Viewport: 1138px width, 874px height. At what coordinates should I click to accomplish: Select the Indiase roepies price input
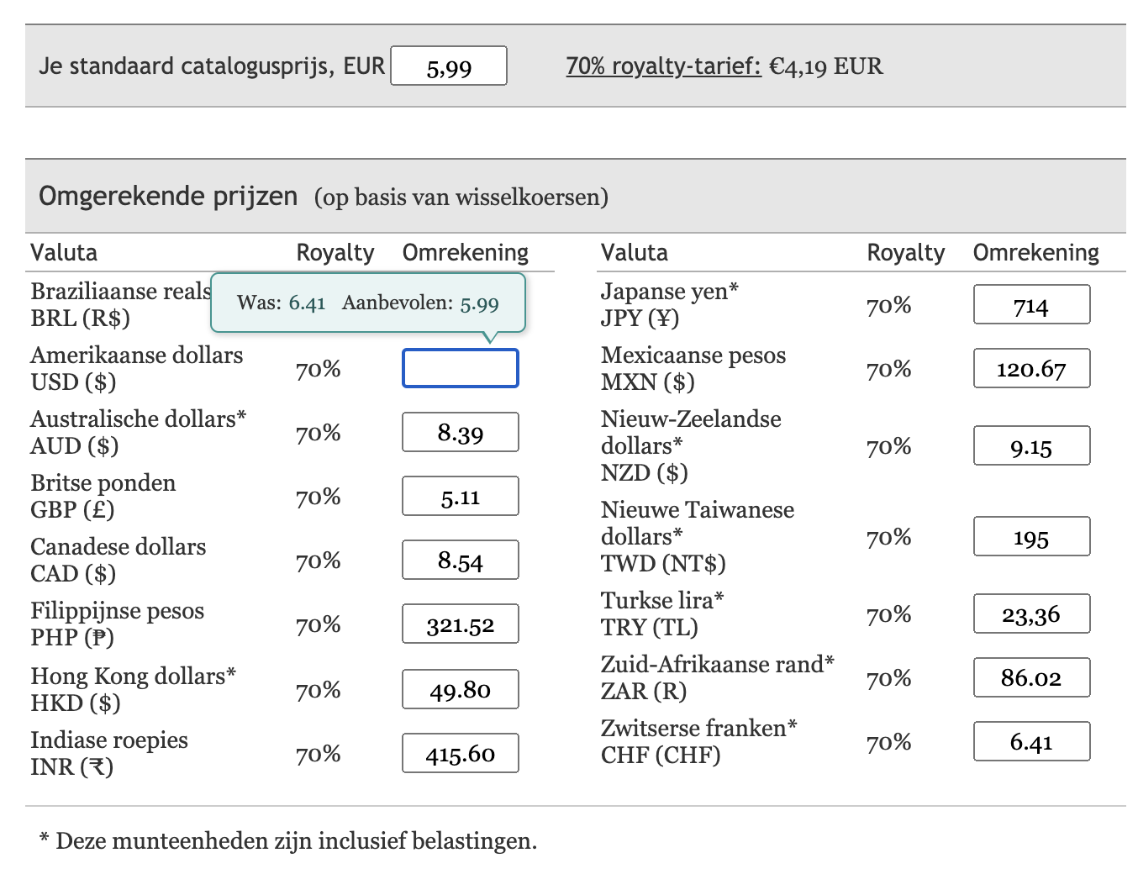coord(460,753)
